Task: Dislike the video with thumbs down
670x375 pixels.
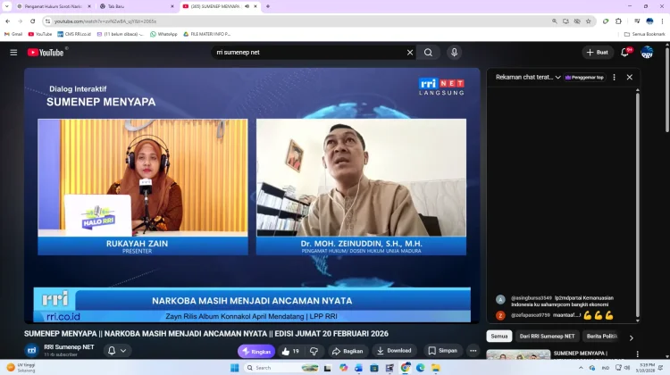Action: pyautogui.click(x=314, y=351)
